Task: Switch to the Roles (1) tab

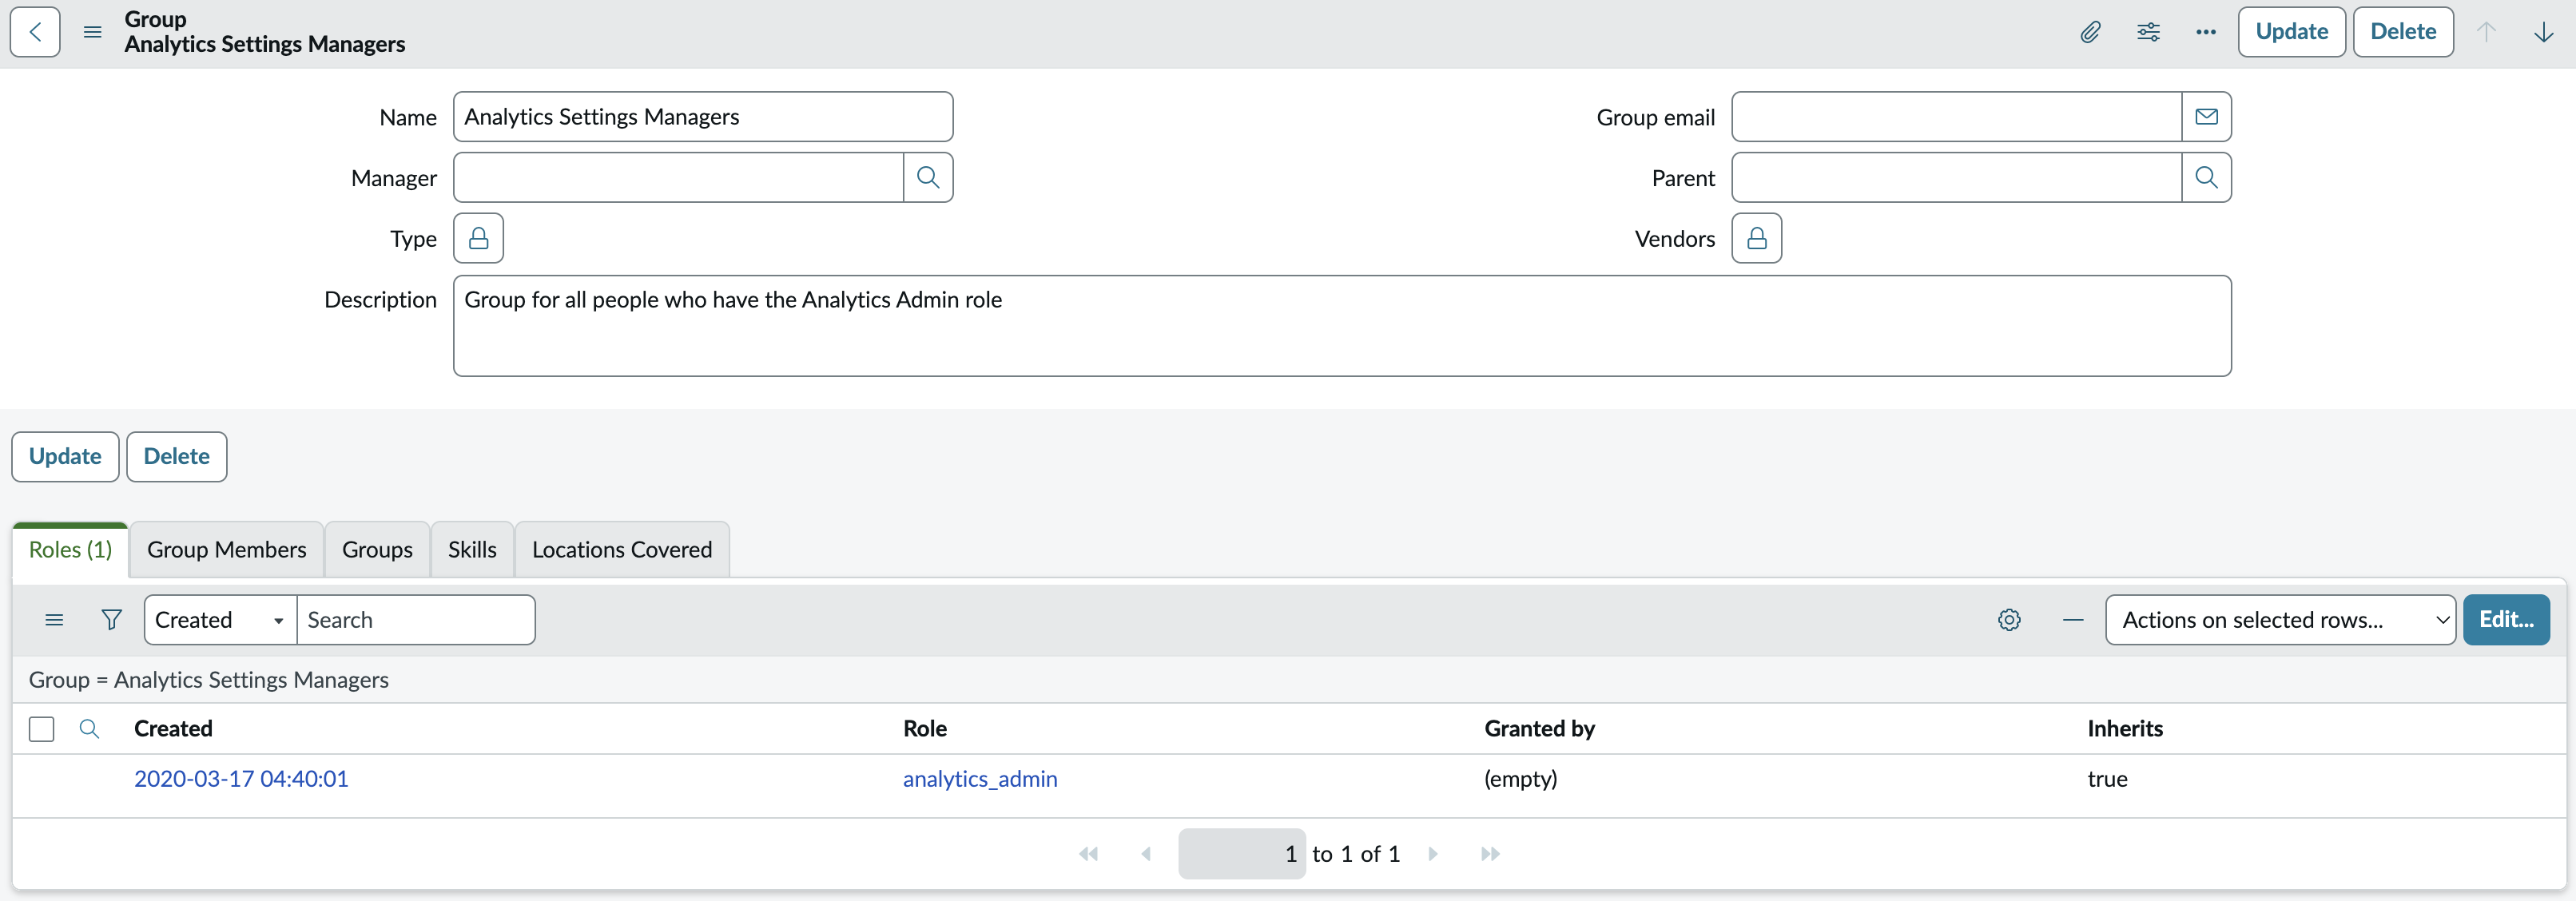Action: pyautogui.click(x=70, y=550)
